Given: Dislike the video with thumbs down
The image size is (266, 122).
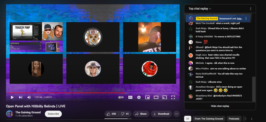Looking at the screenshot, I should [x=125, y=114].
